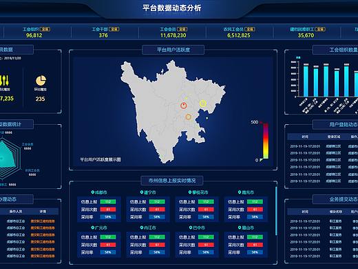Click the yellow candlestick sliders icon
The image size is (358, 269).
coord(4,80)
